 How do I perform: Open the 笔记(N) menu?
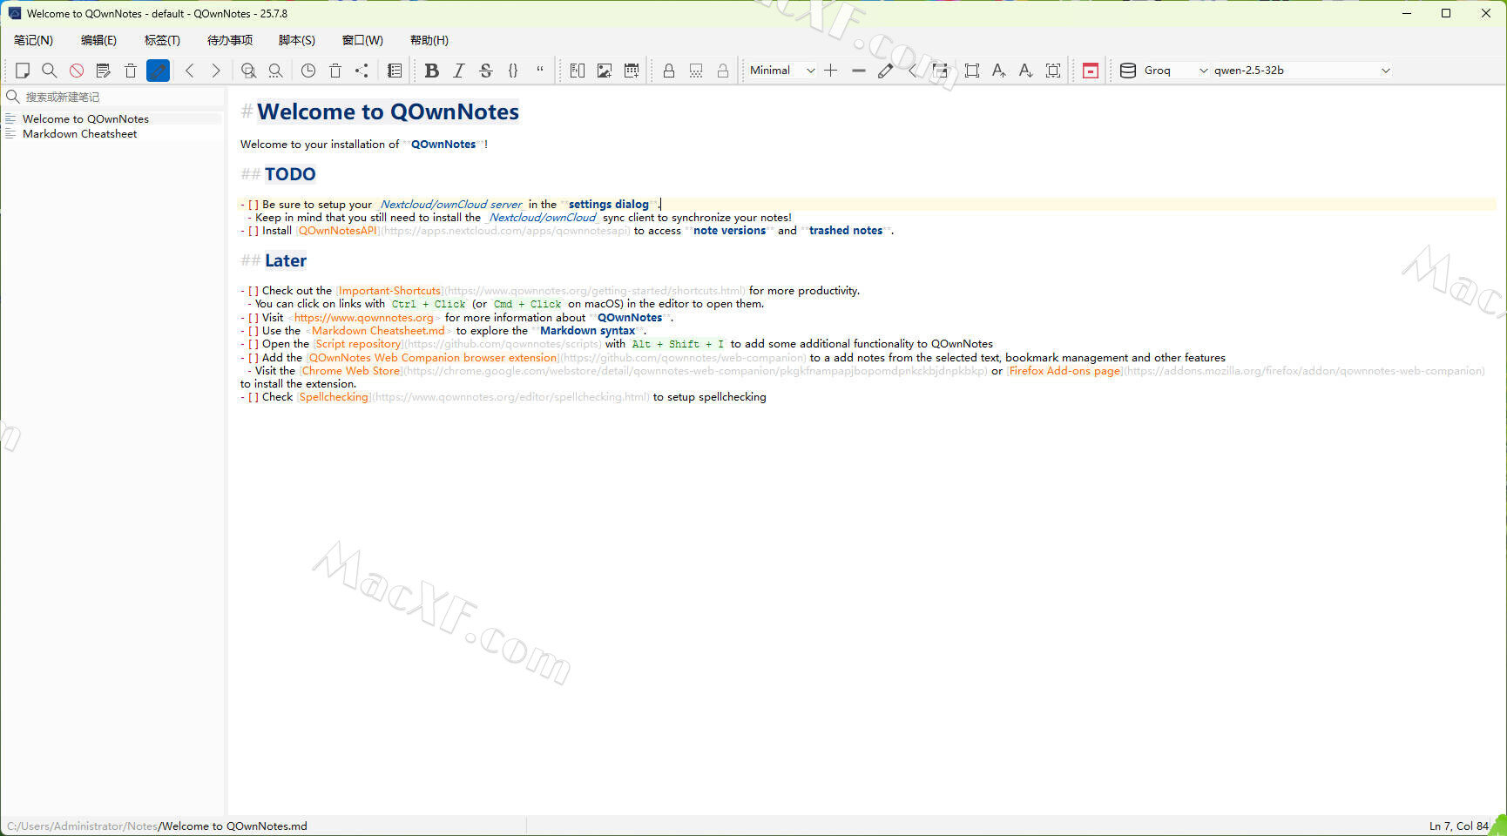33,40
